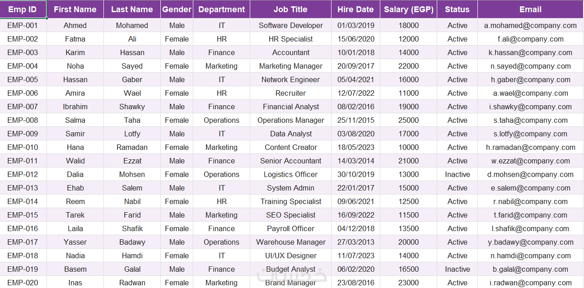Click the email y.badawy@company.com
Image resolution: width=584 pixels, height=288 pixels.
coord(530,242)
